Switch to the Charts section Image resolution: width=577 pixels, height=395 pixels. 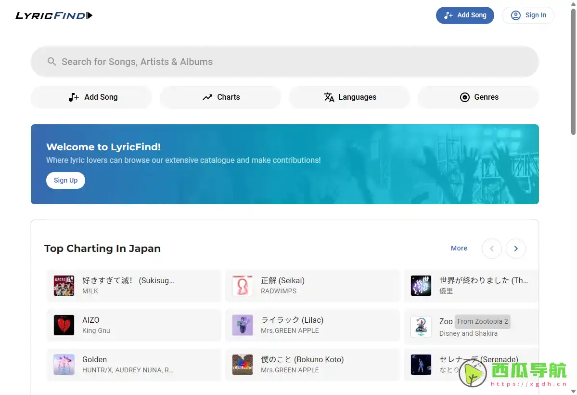[220, 97]
